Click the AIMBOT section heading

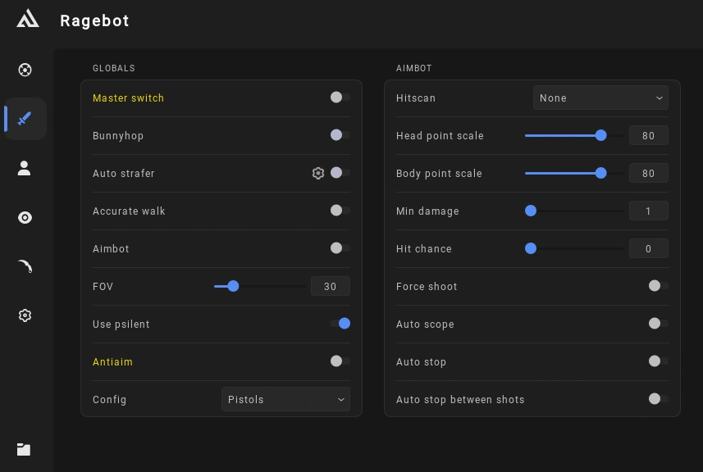(x=413, y=68)
